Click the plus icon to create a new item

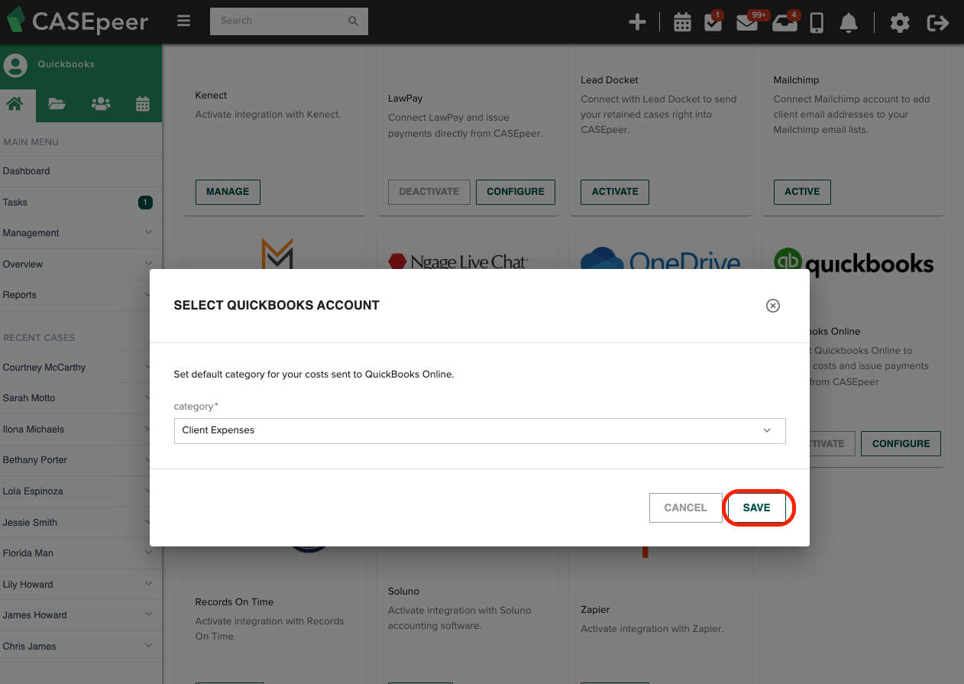click(x=637, y=22)
